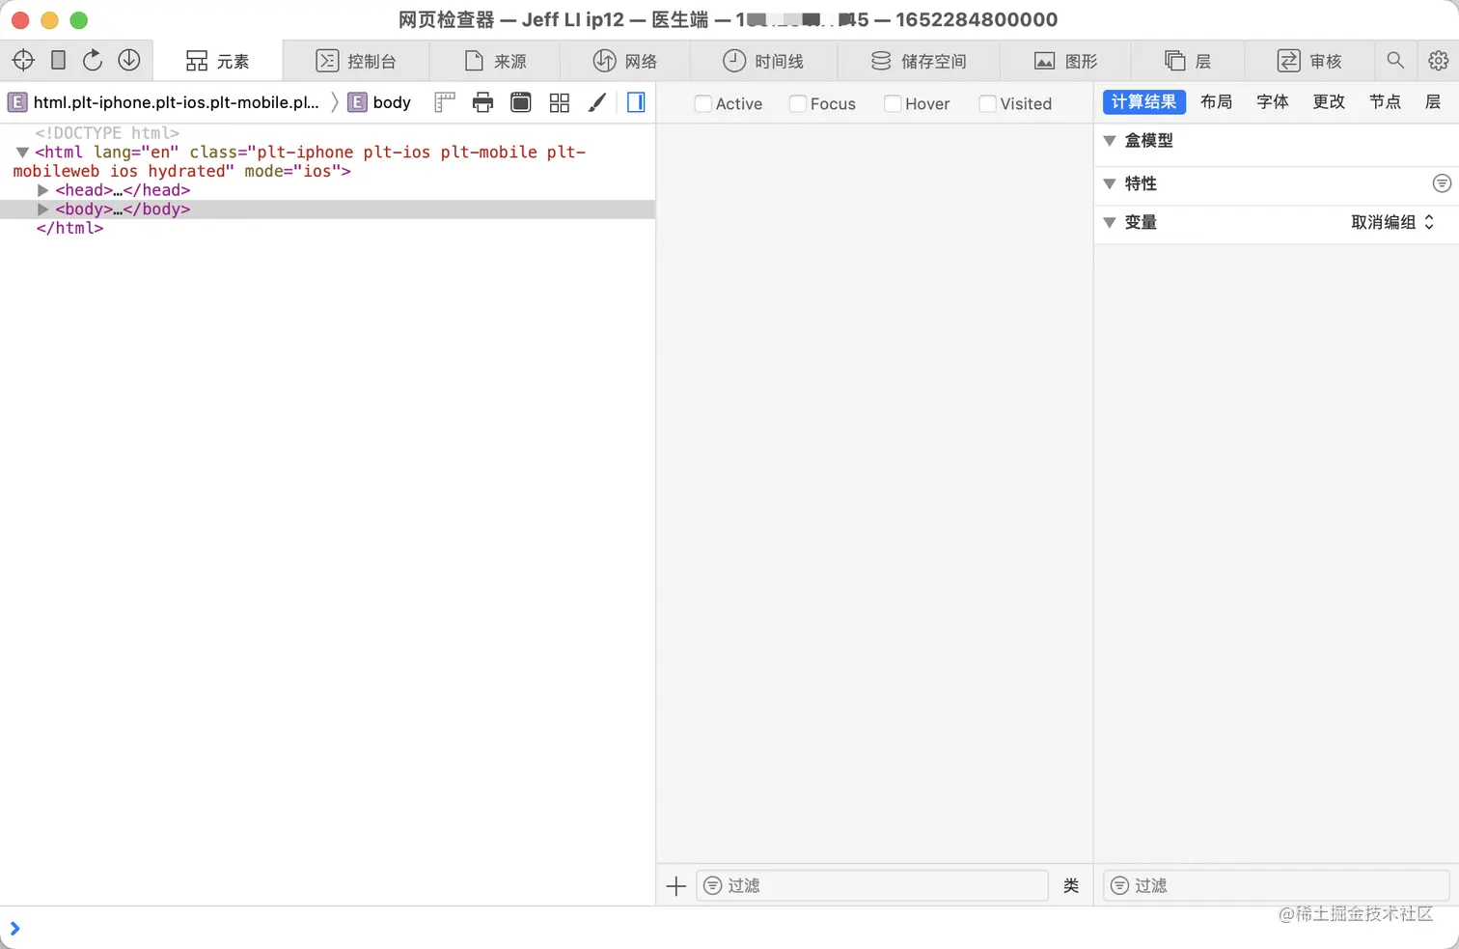Open the 时间线 tab

coord(763,61)
